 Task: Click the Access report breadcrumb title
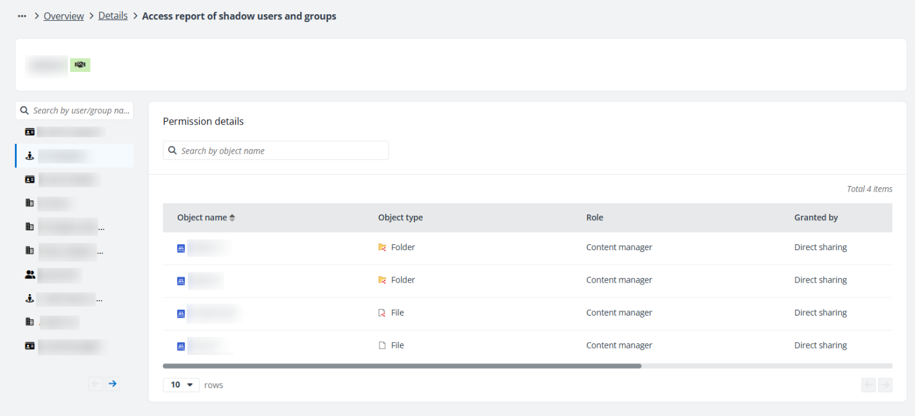click(239, 16)
